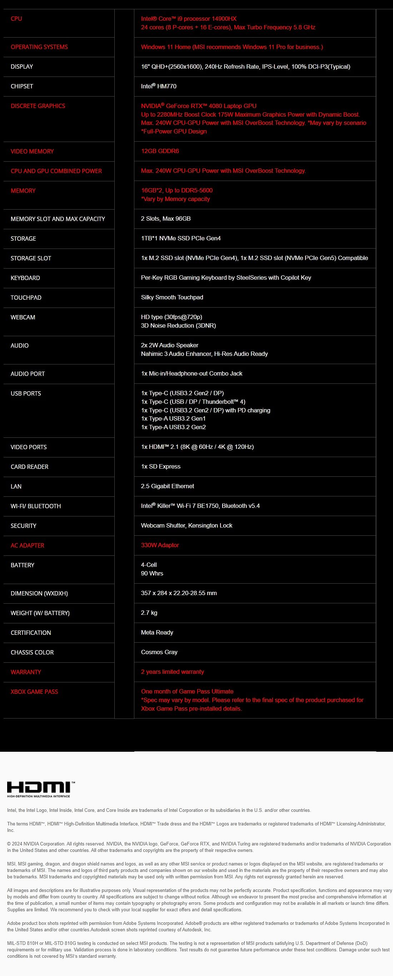
Task: Click the Wi-Fi 7 BE1750 value
Action: [x=200, y=506]
